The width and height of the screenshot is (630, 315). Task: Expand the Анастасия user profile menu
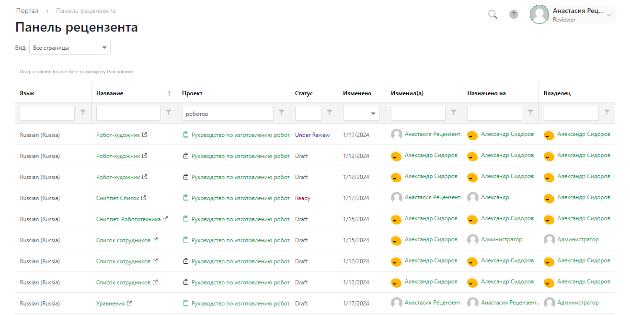[x=609, y=15]
